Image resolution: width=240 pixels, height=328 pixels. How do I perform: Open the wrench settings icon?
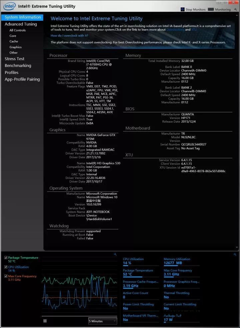pyautogui.click(x=235, y=9)
